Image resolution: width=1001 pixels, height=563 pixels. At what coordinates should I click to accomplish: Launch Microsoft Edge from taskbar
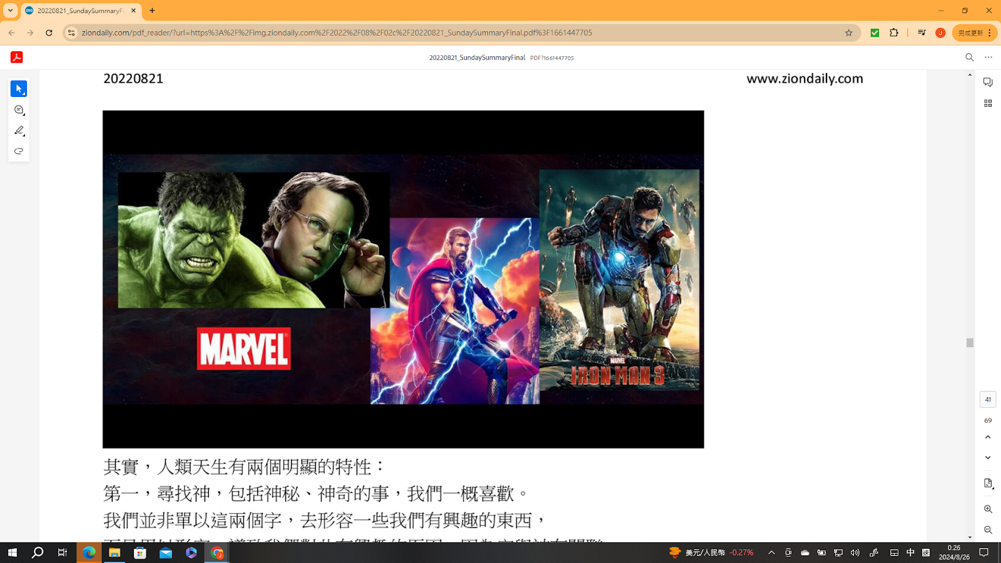[x=89, y=552]
